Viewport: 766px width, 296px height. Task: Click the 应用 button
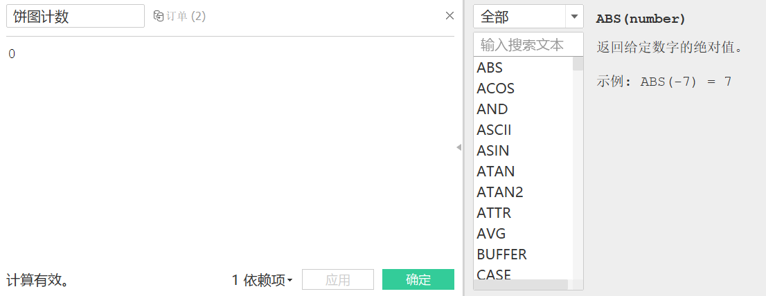click(x=338, y=279)
